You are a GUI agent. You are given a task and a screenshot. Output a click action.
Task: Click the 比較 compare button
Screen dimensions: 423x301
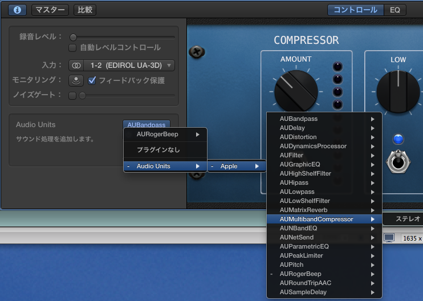(85, 10)
